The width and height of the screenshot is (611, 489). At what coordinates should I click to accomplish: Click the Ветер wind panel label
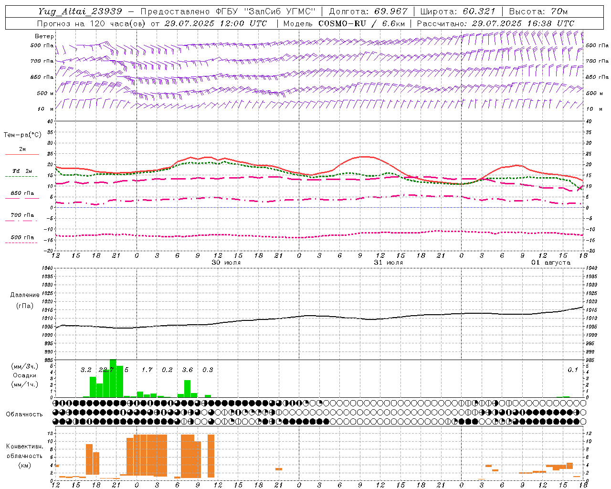[44, 36]
